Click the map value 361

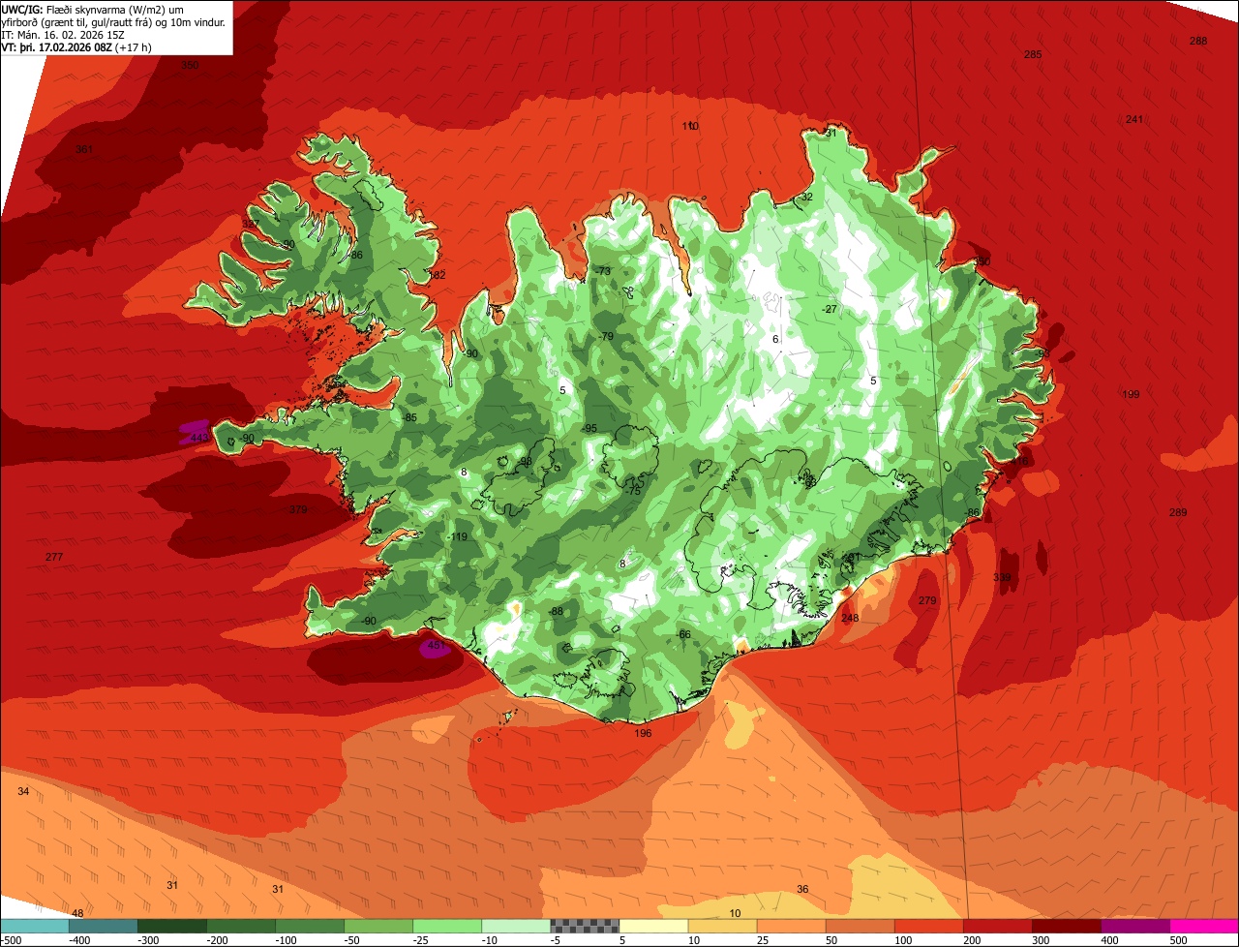tap(84, 149)
